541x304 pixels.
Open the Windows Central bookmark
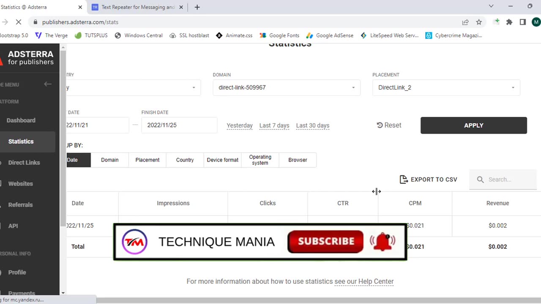138,35
